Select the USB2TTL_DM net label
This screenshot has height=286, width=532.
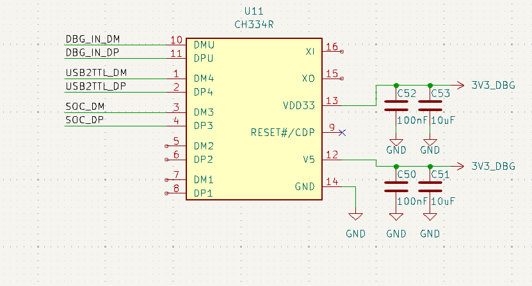[96, 73]
